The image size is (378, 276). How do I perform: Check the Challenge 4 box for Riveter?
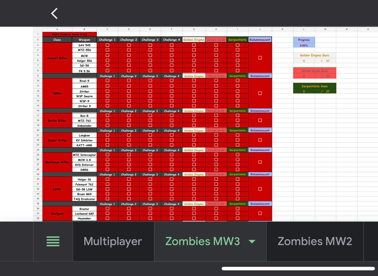tap(171, 209)
